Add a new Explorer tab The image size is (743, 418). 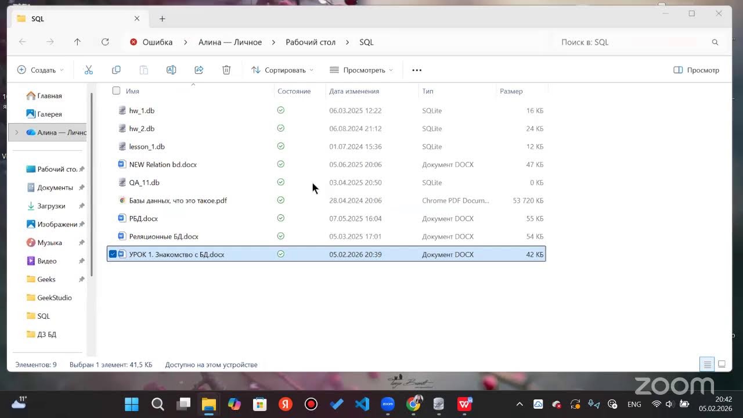coord(162,19)
